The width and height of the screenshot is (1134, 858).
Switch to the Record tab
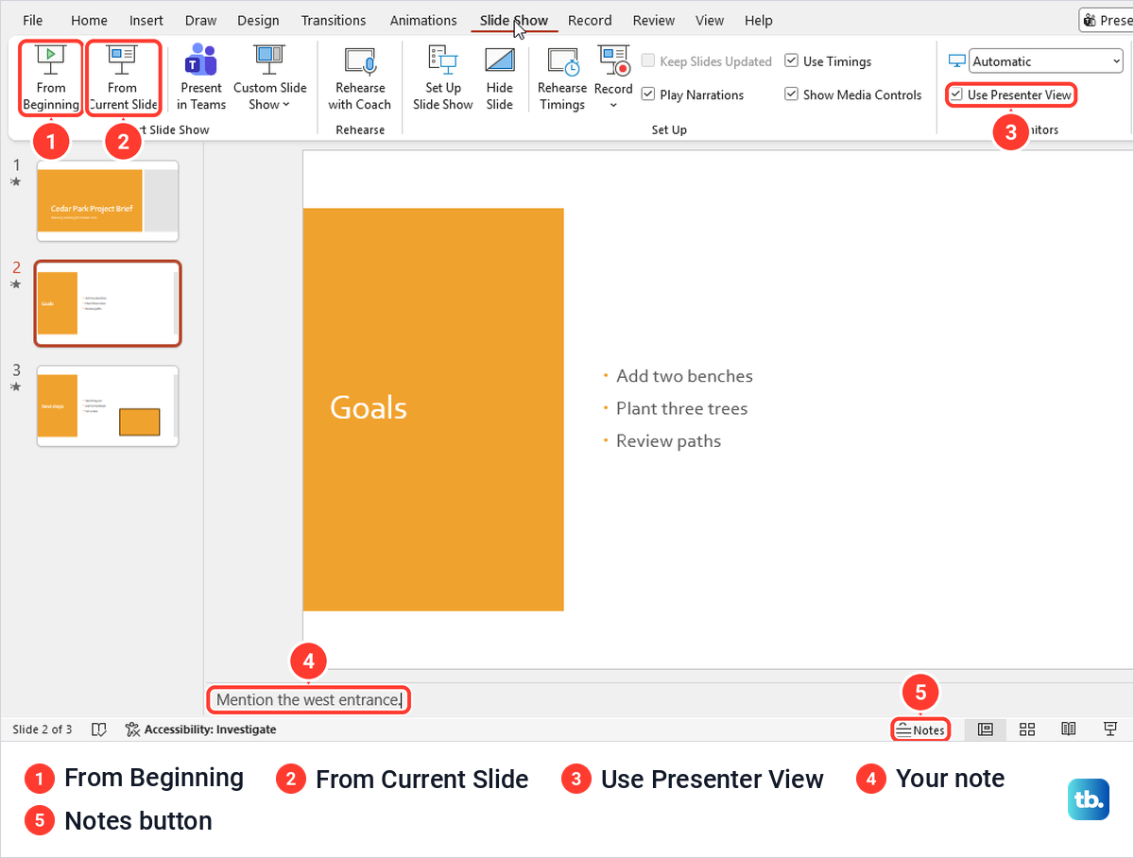pyautogui.click(x=591, y=20)
